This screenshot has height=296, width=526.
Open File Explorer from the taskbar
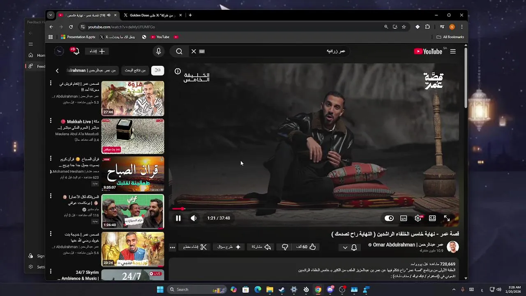270,289
